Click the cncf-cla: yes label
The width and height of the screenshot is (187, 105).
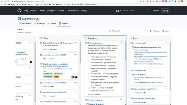pyautogui.click(x=48, y=74)
